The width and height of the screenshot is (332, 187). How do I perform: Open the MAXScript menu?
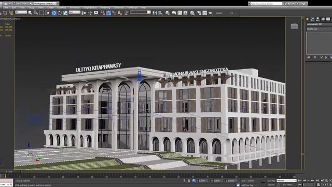click(132, 8)
